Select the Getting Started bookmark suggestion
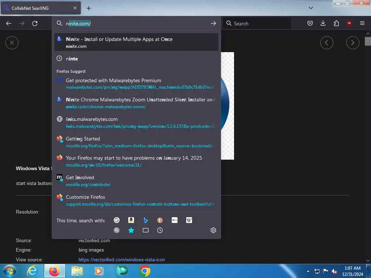 (x=136, y=142)
